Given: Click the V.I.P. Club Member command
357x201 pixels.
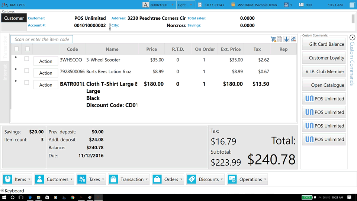Looking at the screenshot, I should click(x=324, y=71).
